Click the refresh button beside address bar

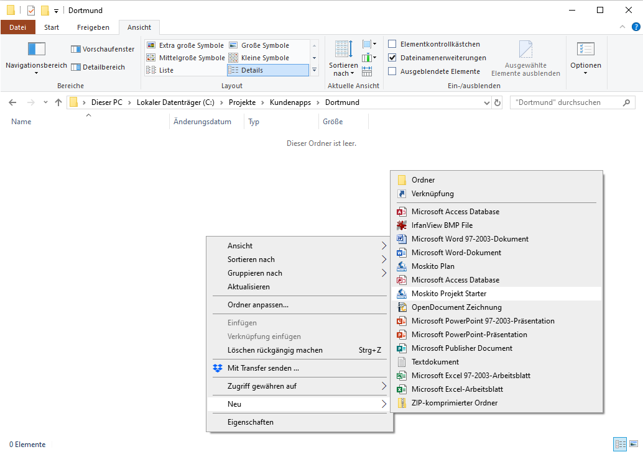click(497, 102)
